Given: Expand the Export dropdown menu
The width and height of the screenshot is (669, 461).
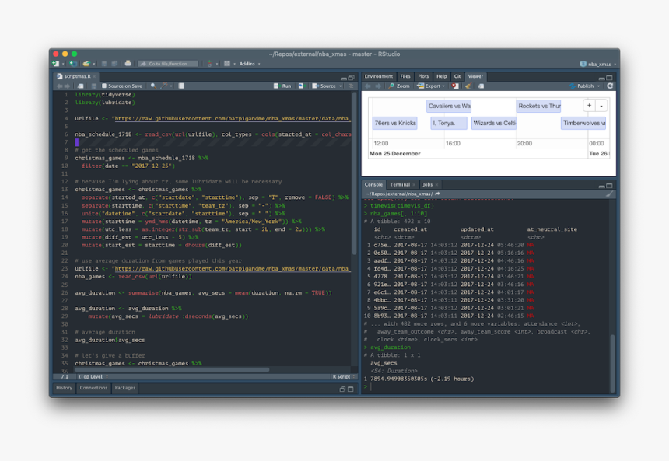Looking at the screenshot, I should pyautogui.click(x=431, y=86).
